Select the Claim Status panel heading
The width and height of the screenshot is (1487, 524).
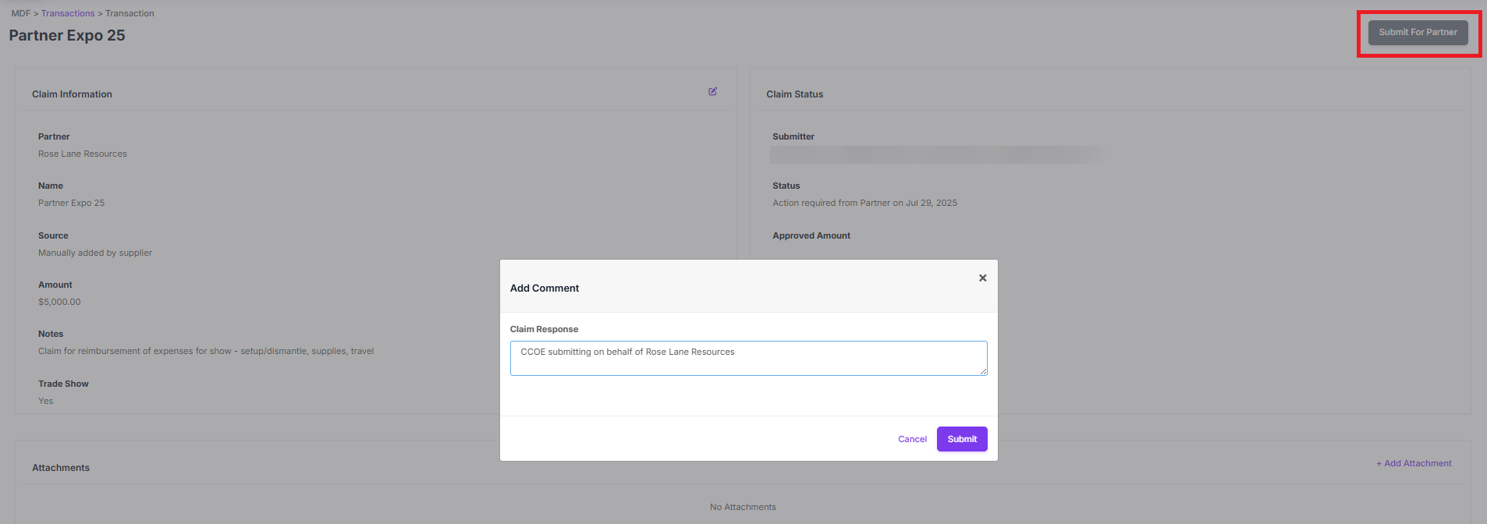(794, 94)
